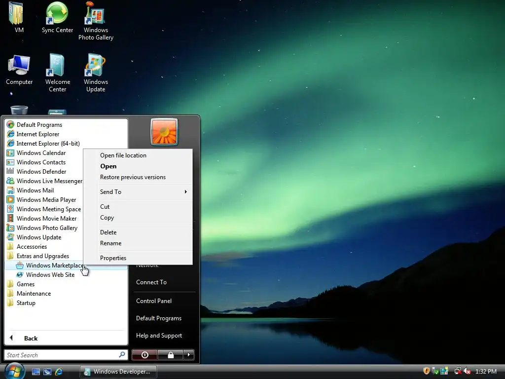505x379 pixels.
Task: Click the taskbar clock showing 1:32 PM
Action: [486, 371]
